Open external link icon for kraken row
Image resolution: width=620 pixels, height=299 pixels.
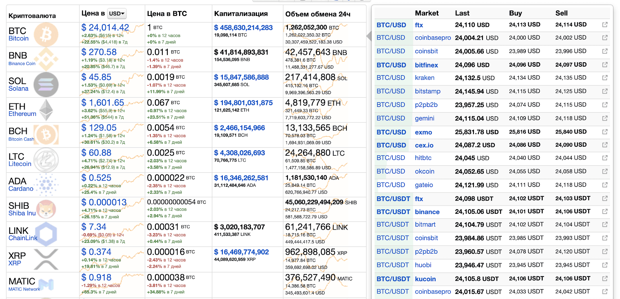(x=604, y=78)
